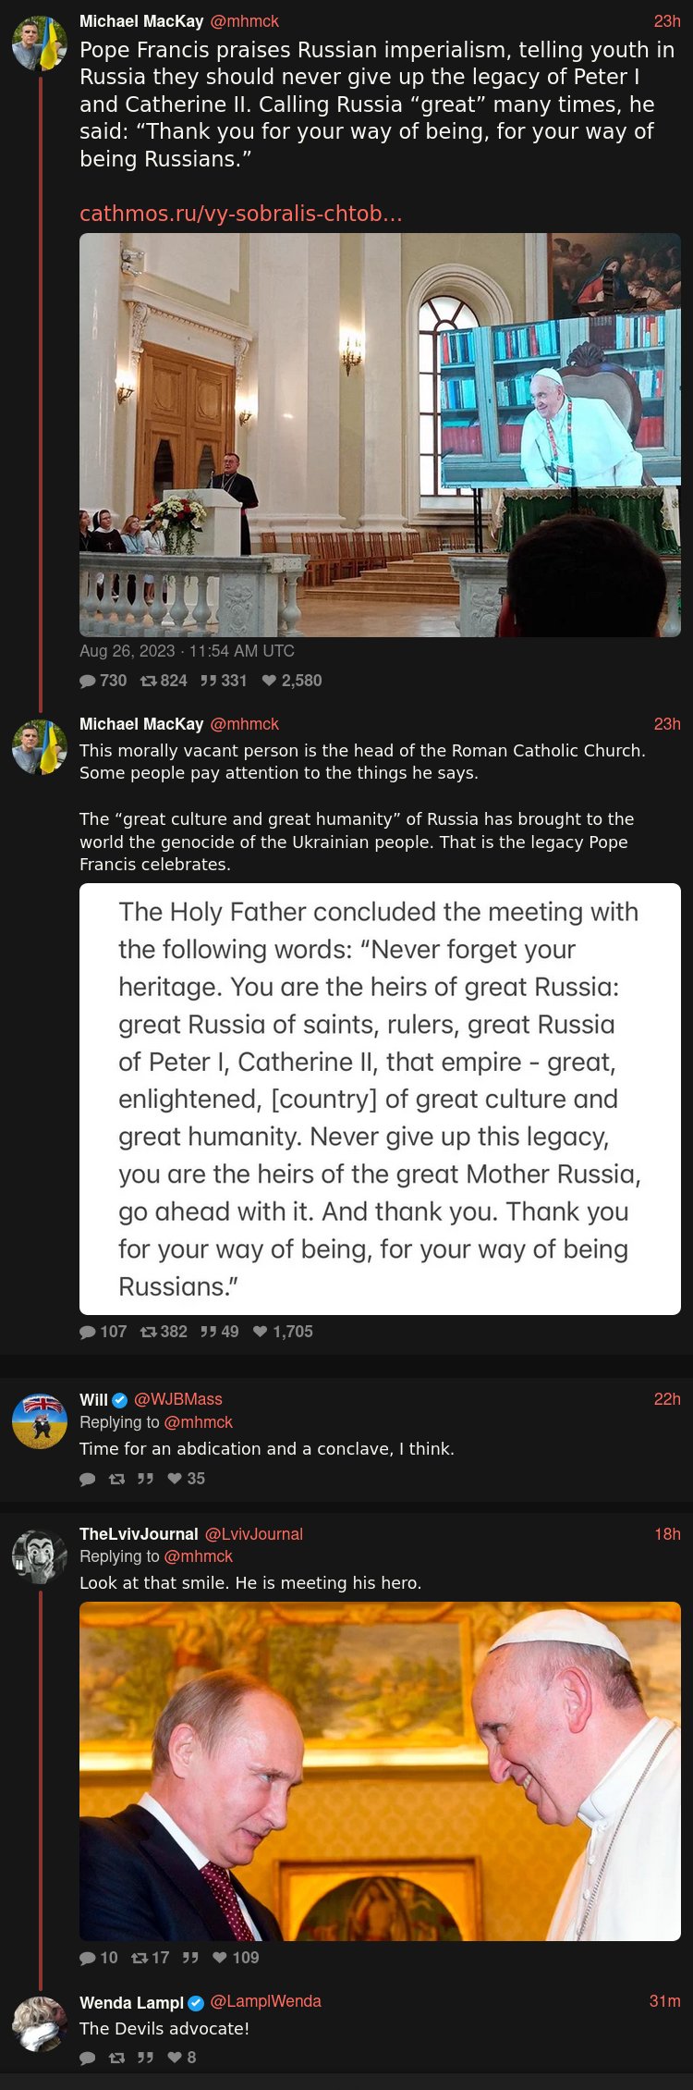693x2090 pixels.
Task: Like Will's reply with 35 hearts
Action: tap(175, 1479)
